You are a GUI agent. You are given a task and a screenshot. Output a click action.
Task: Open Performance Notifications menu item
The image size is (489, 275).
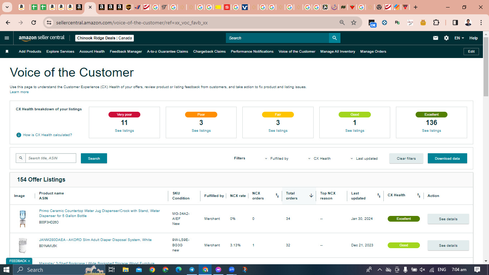[x=252, y=52]
